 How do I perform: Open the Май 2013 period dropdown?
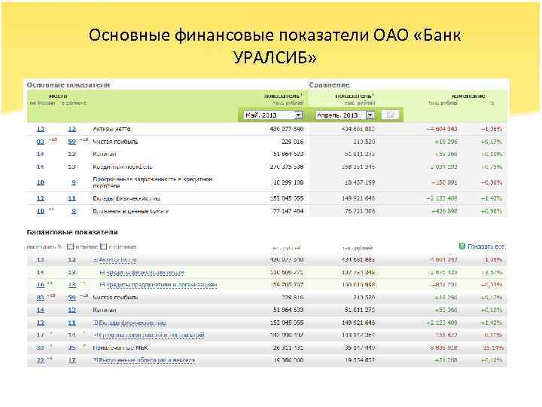(x=273, y=115)
